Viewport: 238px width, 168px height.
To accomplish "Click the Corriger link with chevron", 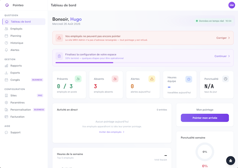I will point(223,38).
